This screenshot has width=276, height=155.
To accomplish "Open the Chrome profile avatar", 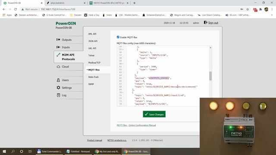I will 267,9.
